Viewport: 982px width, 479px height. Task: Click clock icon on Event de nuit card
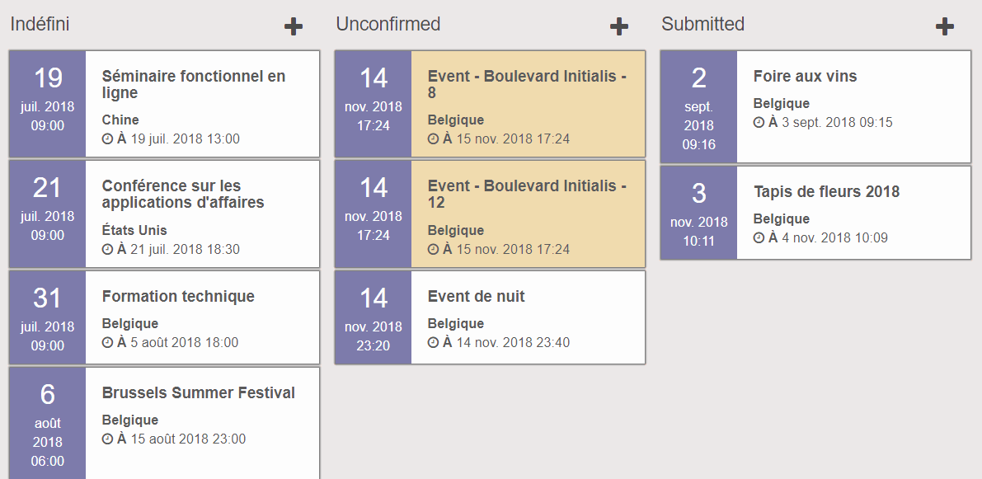coord(433,343)
